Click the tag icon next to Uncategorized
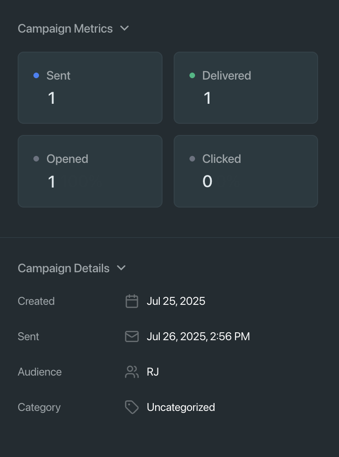339x457 pixels. click(x=132, y=407)
